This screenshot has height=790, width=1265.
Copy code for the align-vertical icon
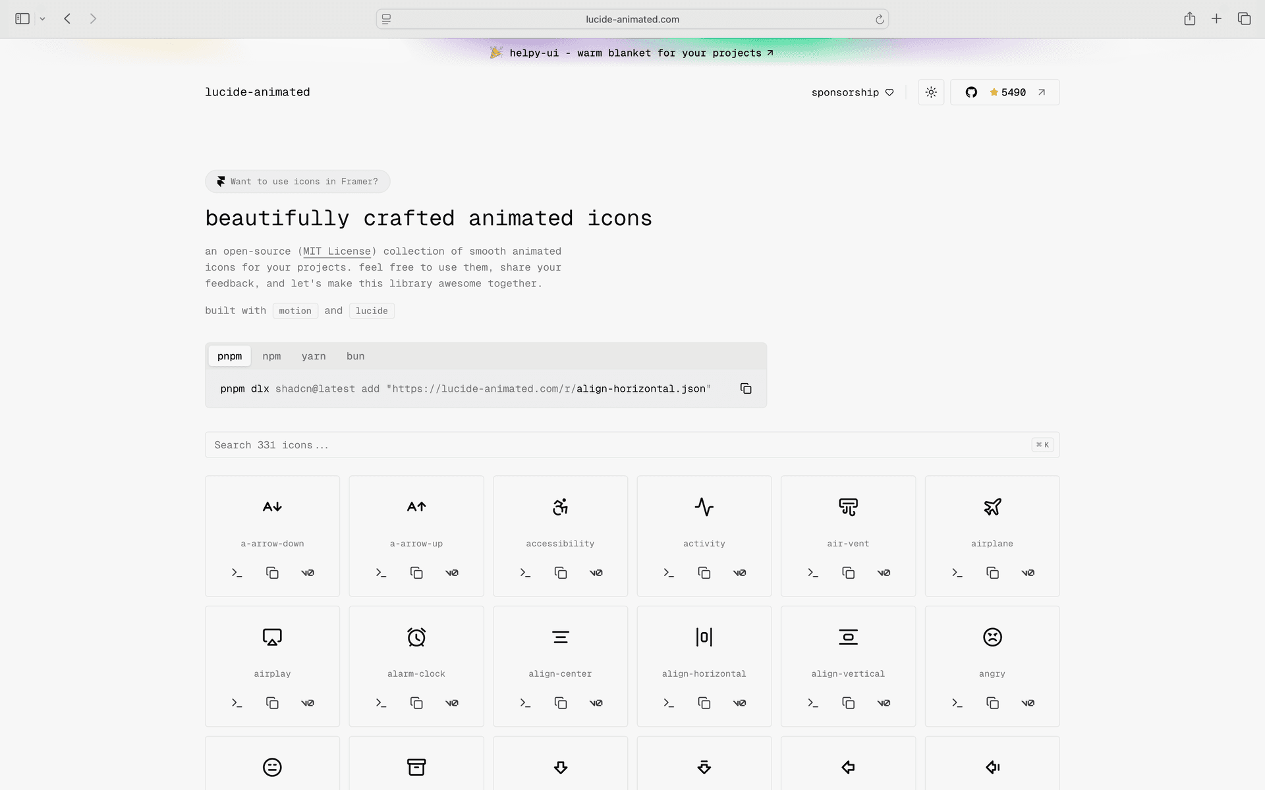pos(848,703)
